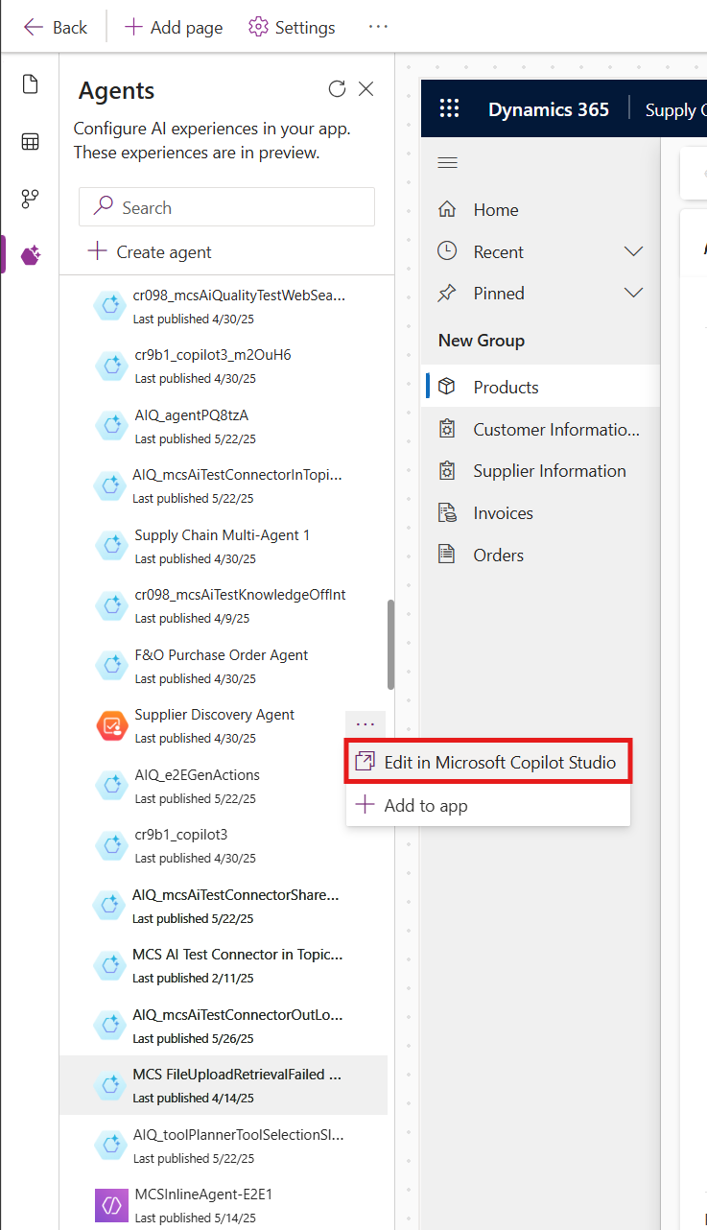The height and width of the screenshot is (1230, 707).
Task: Toggle the hamburger navigation menu
Action: [x=447, y=162]
